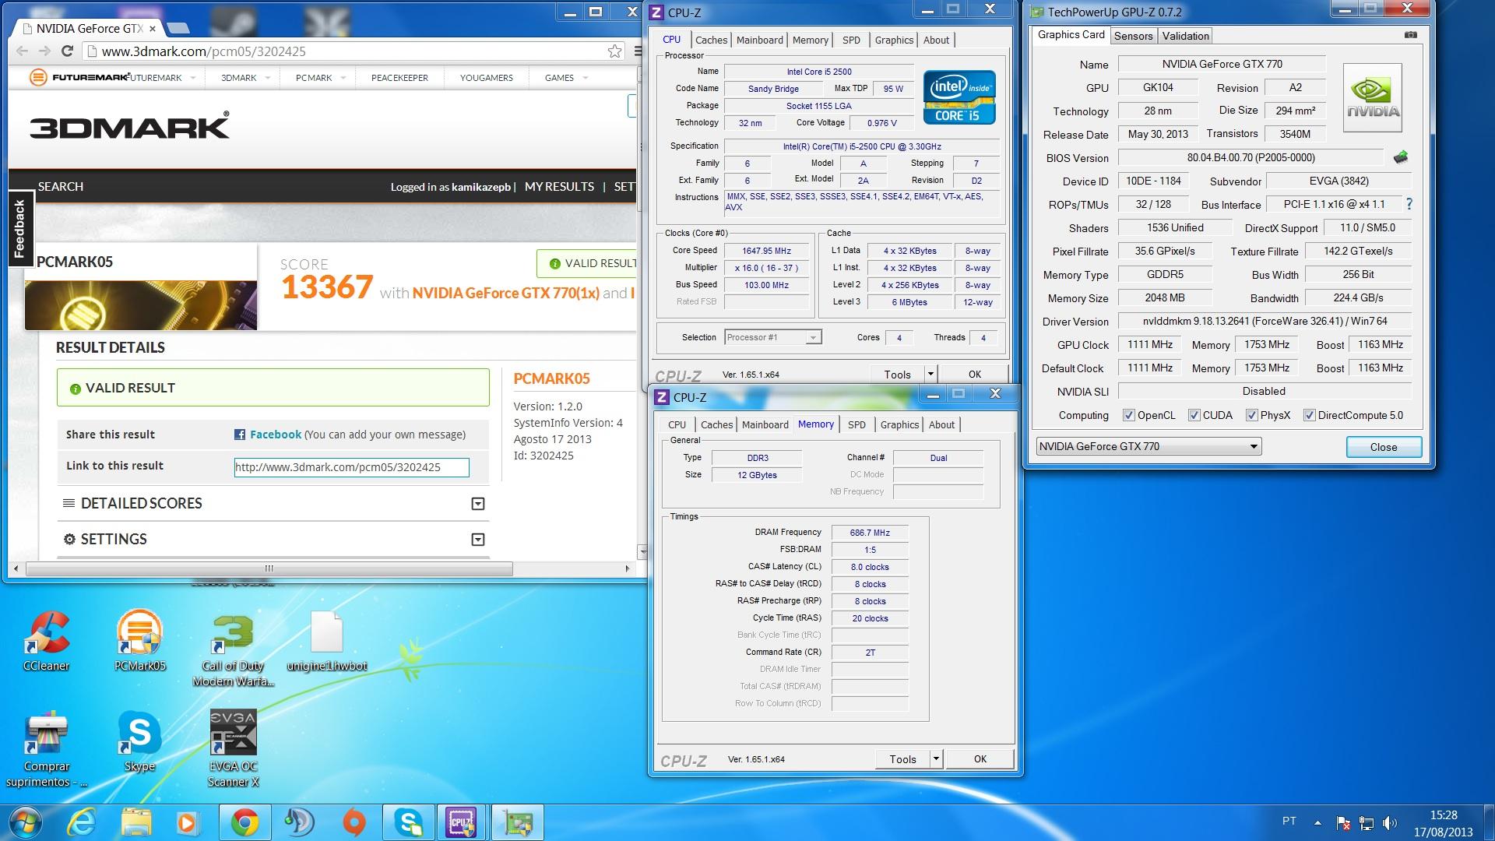Open Tools dropdown arrow in CPU-Z Memory window
Screen dimensions: 1495x841
[x=936, y=758]
